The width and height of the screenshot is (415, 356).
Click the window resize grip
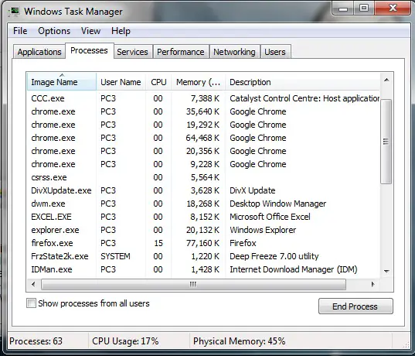(406, 344)
